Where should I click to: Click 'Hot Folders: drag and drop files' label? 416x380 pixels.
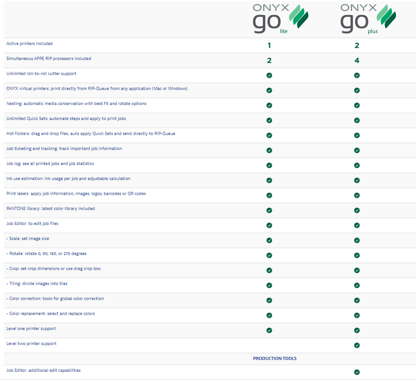[x=91, y=134]
